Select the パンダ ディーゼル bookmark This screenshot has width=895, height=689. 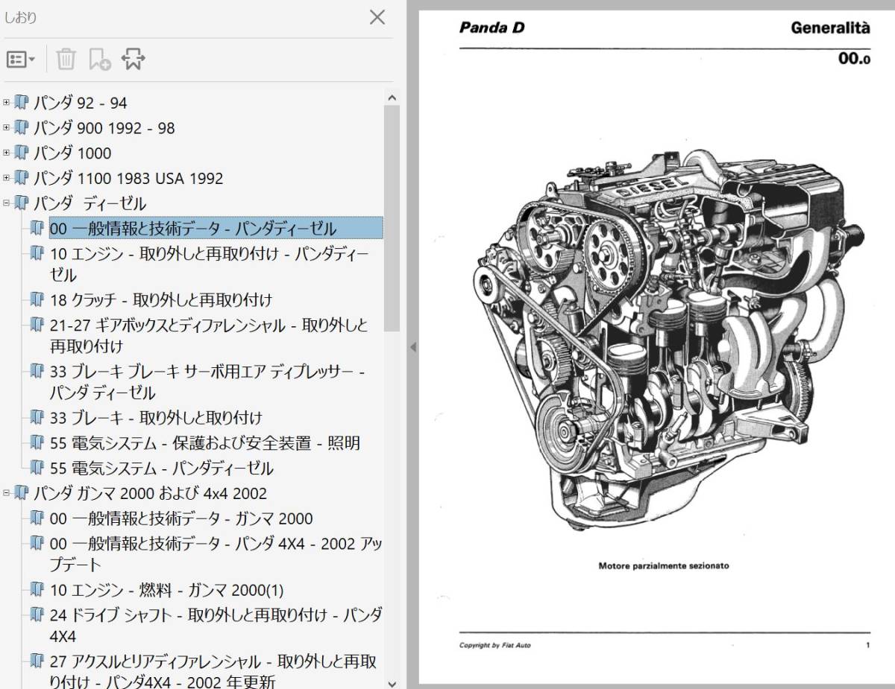click(x=90, y=203)
